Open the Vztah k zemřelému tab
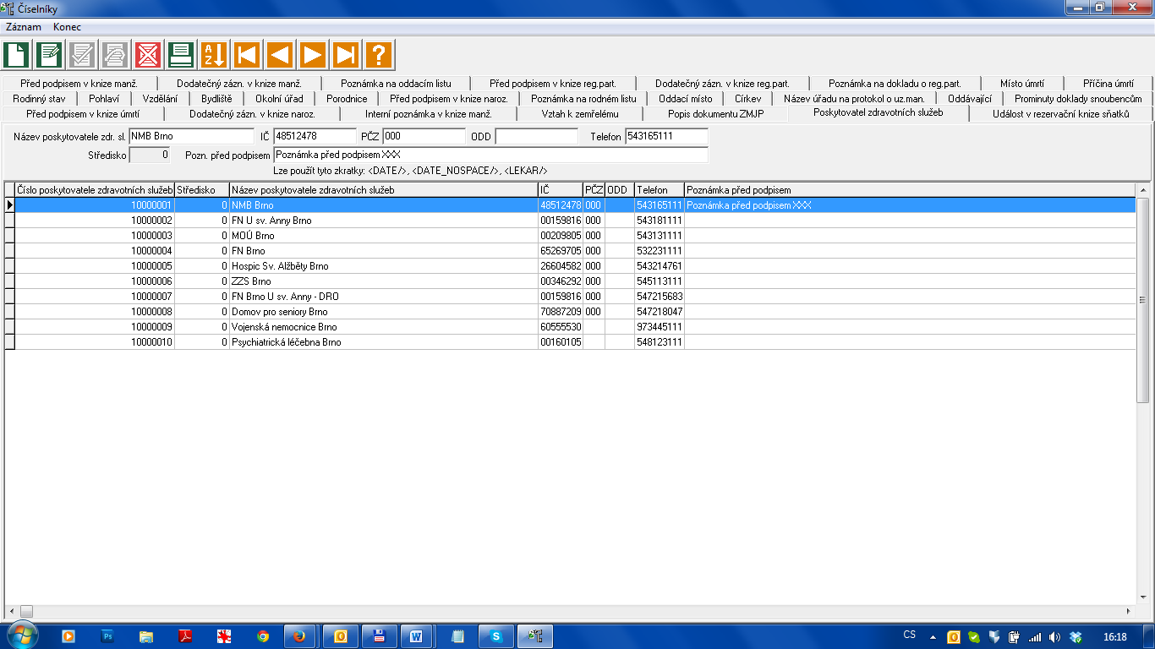The height and width of the screenshot is (649, 1155). tap(580, 113)
